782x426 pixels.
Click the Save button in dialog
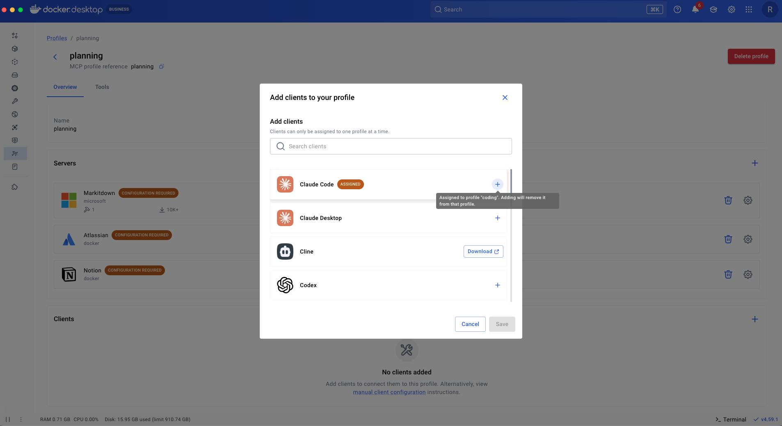502,324
